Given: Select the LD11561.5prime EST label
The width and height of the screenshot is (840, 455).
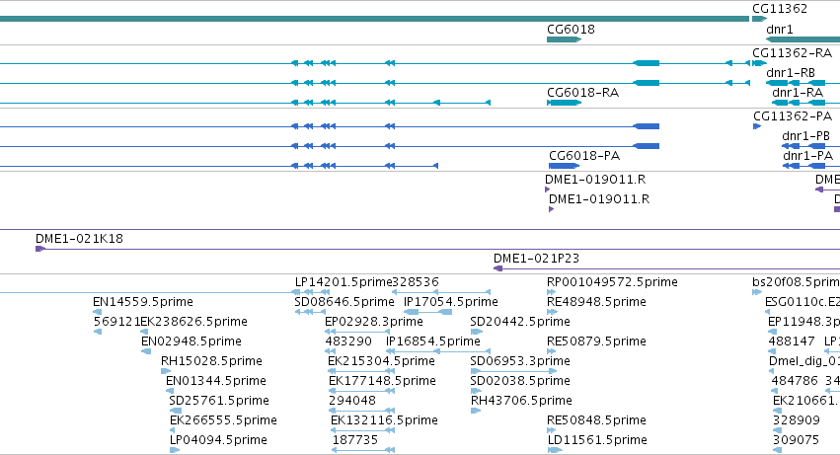Looking at the screenshot, I should [x=597, y=441].
